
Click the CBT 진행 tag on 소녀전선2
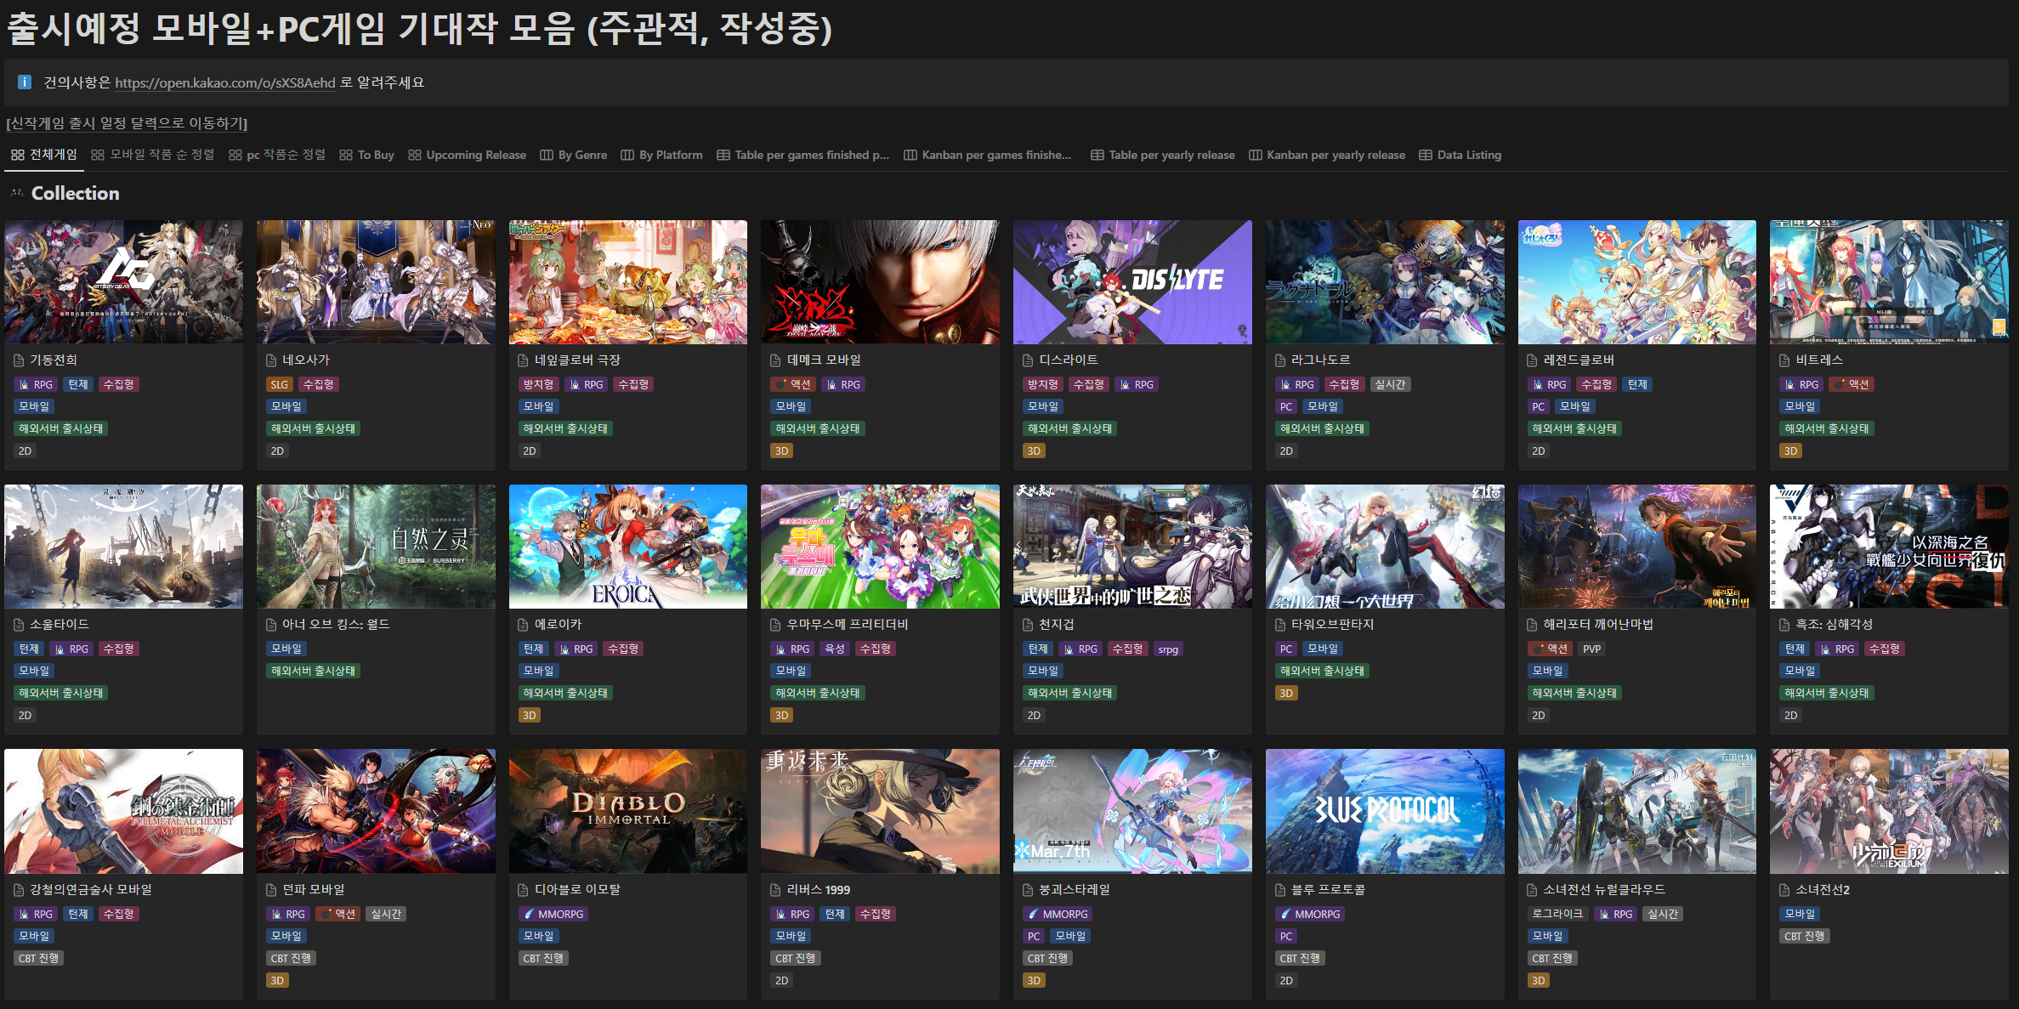[1805, 937]
